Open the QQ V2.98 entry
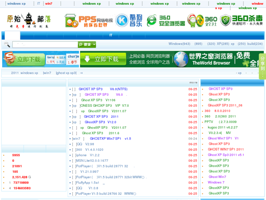Viewport: 266px width, 200px height. pyautogui.click(x=85, y=144)
